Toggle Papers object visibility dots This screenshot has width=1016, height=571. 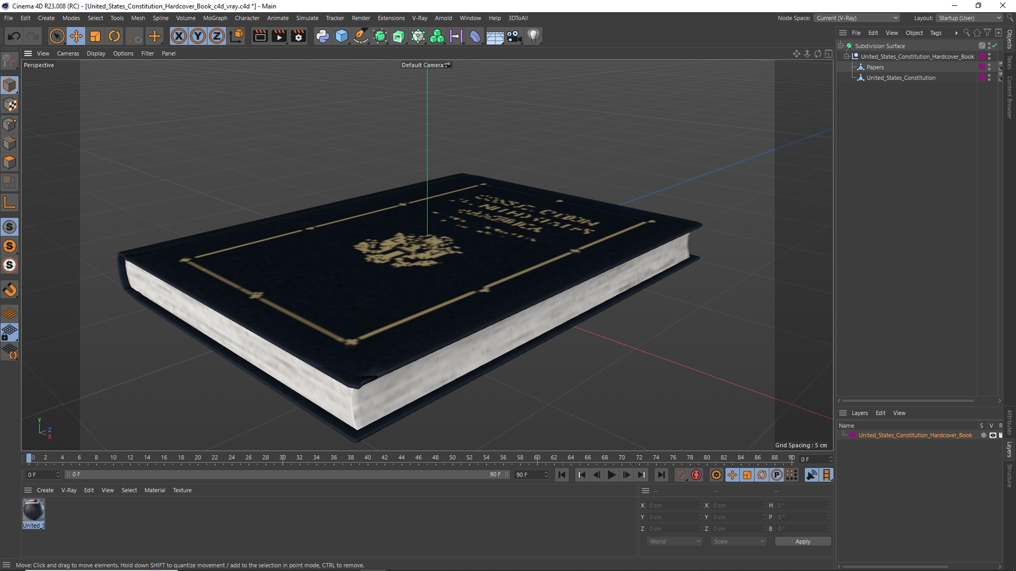tap(990, 67)
